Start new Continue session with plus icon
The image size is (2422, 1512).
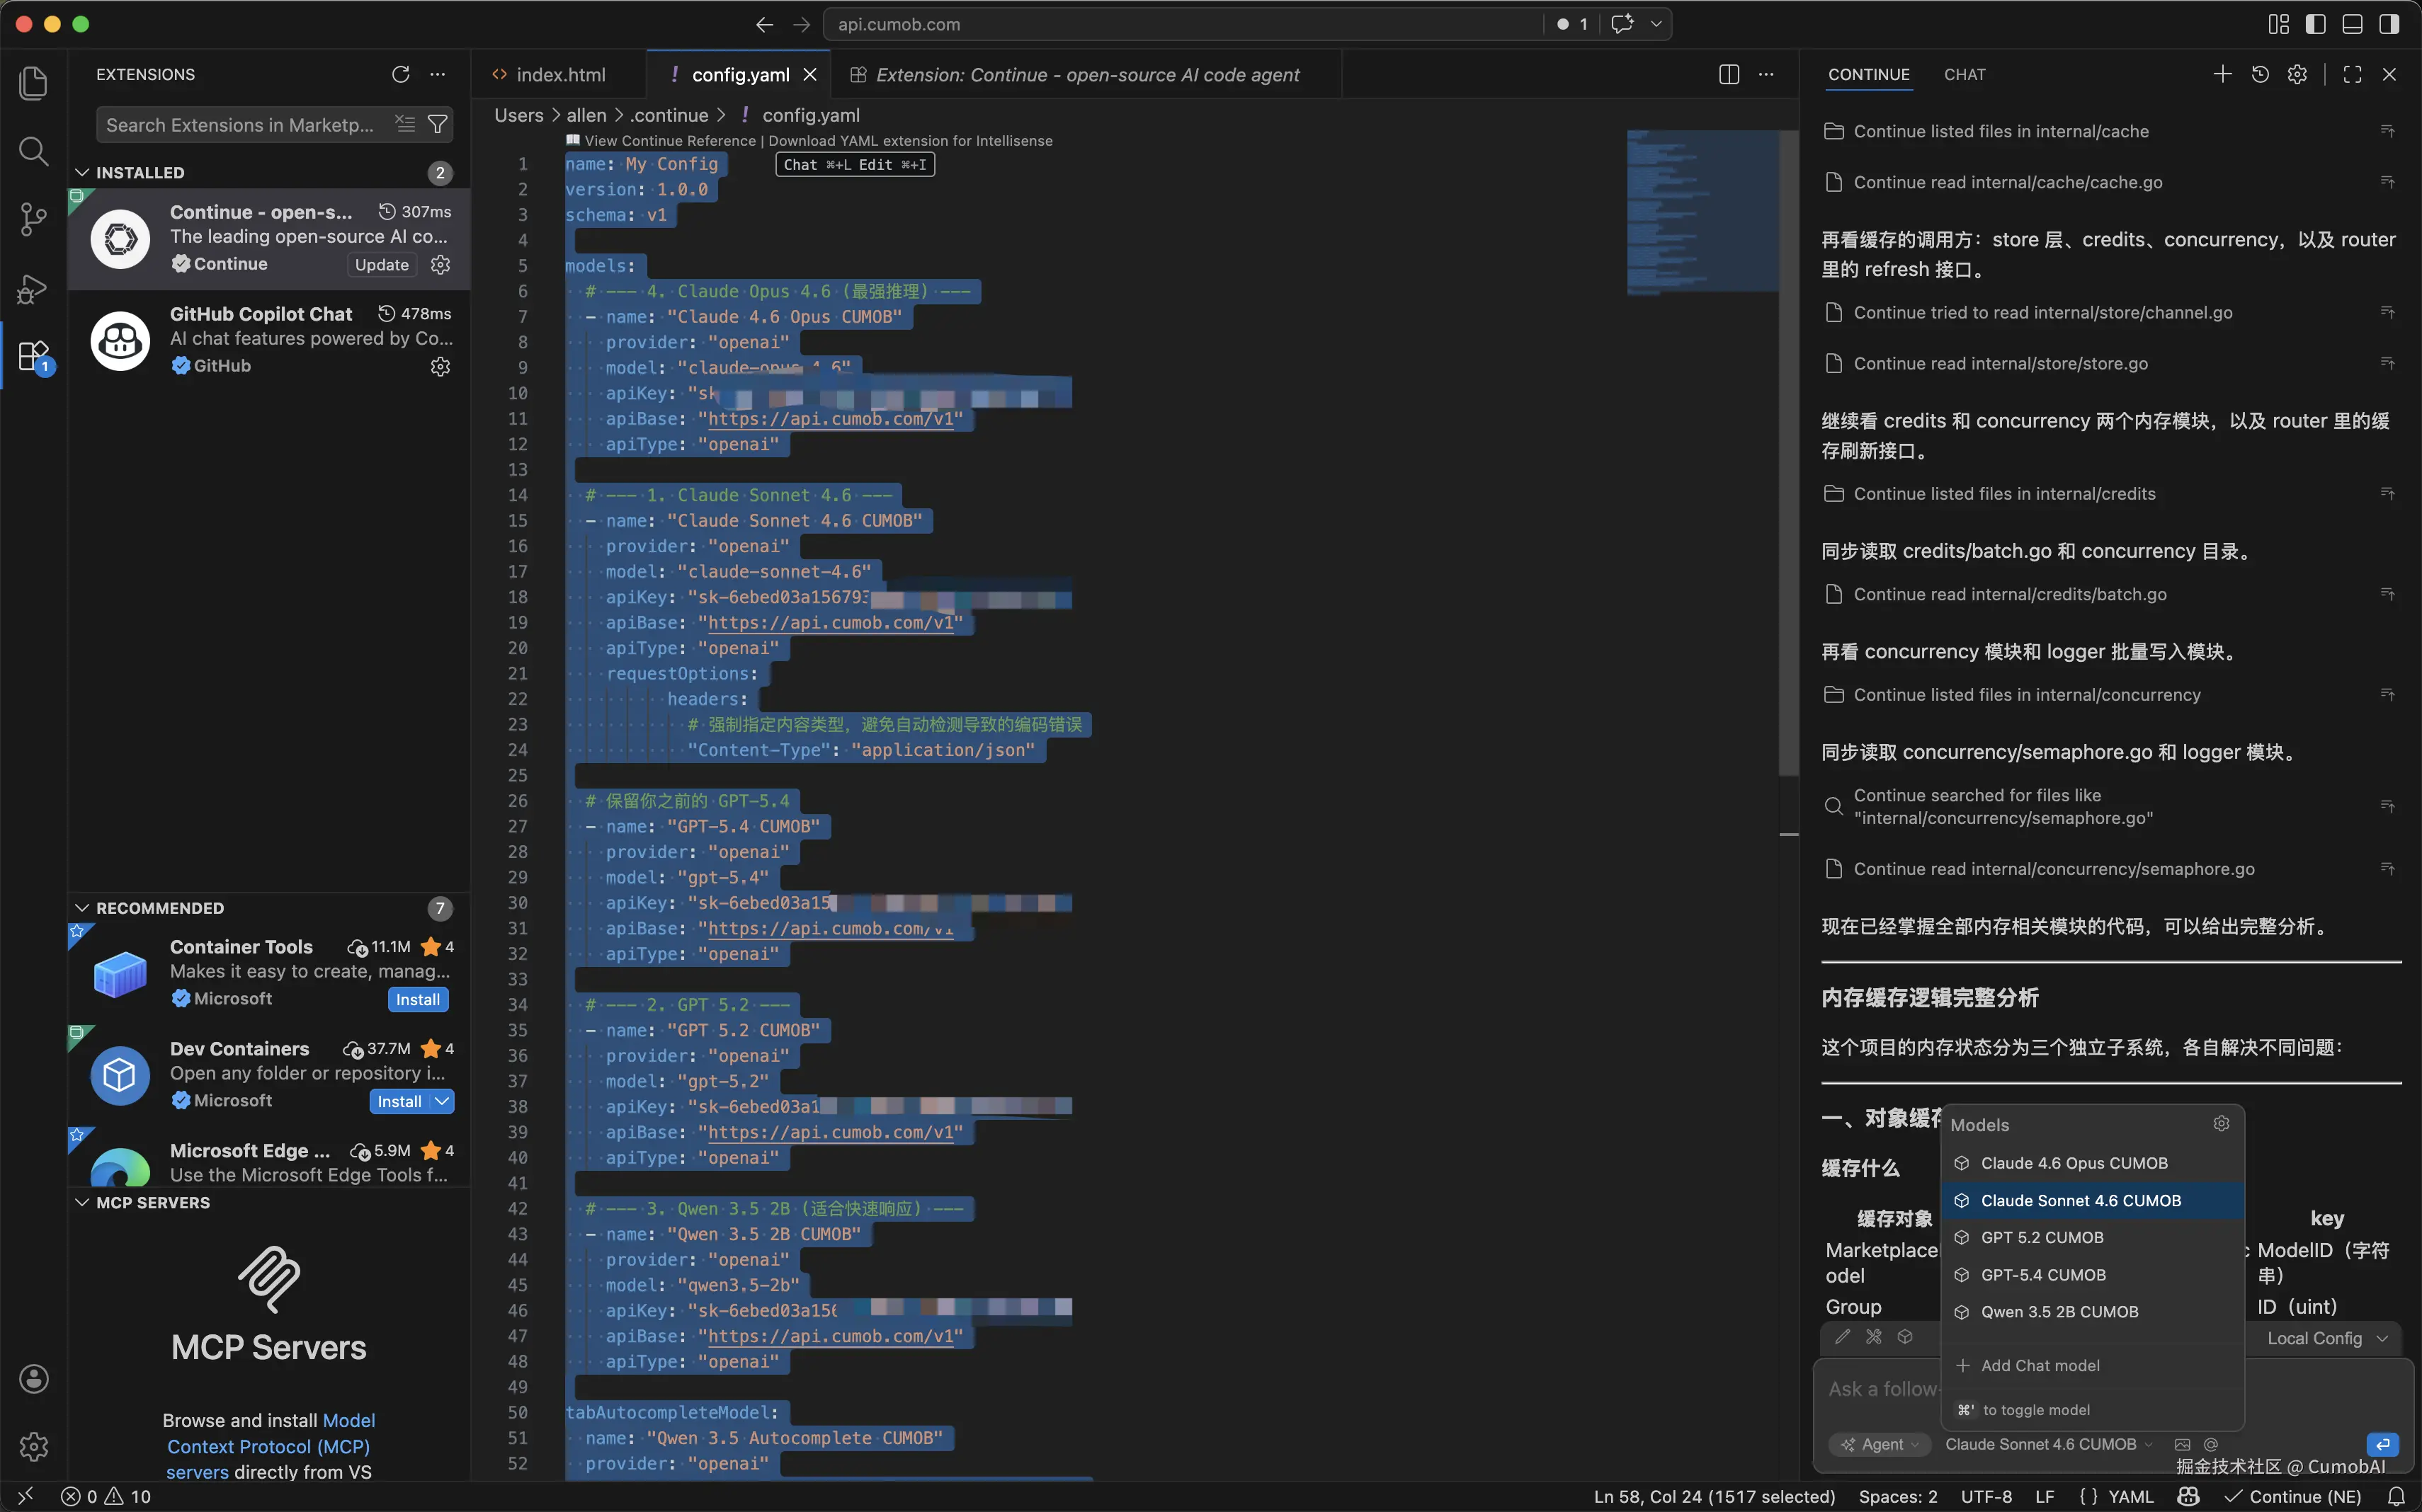click(2222, 74)
